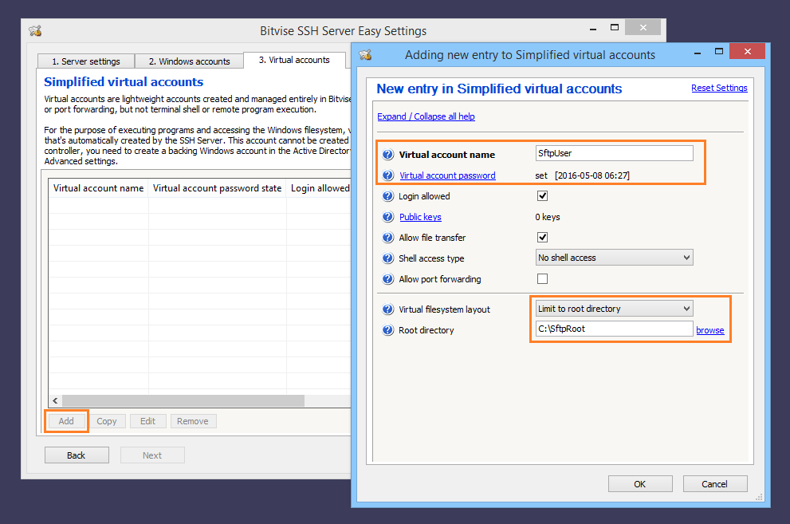Click the '0 keys' value text
790x524 pixels.
(548, 217)
